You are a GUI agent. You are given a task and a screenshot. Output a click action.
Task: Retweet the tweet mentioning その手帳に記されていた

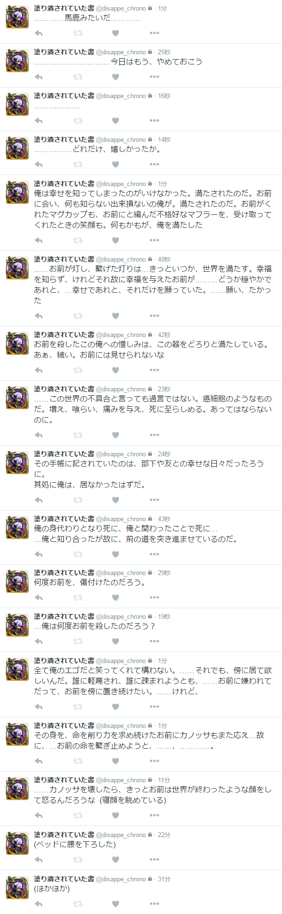[78, 500]
